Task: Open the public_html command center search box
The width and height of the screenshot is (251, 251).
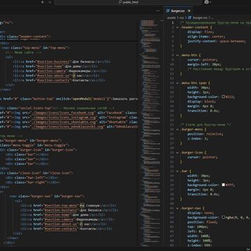Action: pyautogui.click(x=128, y=2)
